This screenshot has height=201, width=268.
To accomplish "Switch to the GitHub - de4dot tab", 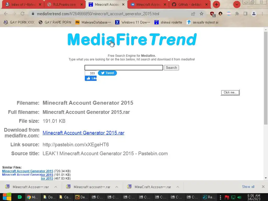I will pyautogui.click(x=189, y=5).
